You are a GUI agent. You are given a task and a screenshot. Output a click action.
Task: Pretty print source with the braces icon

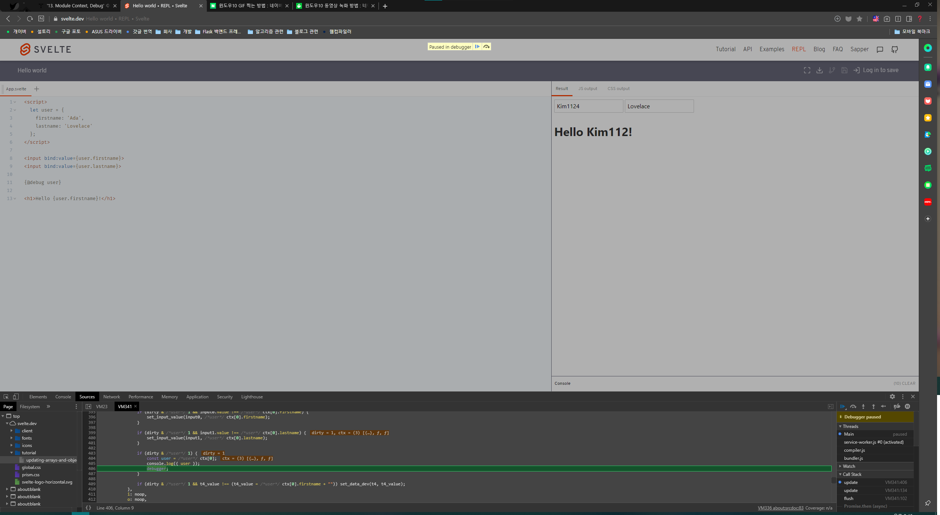88,508
